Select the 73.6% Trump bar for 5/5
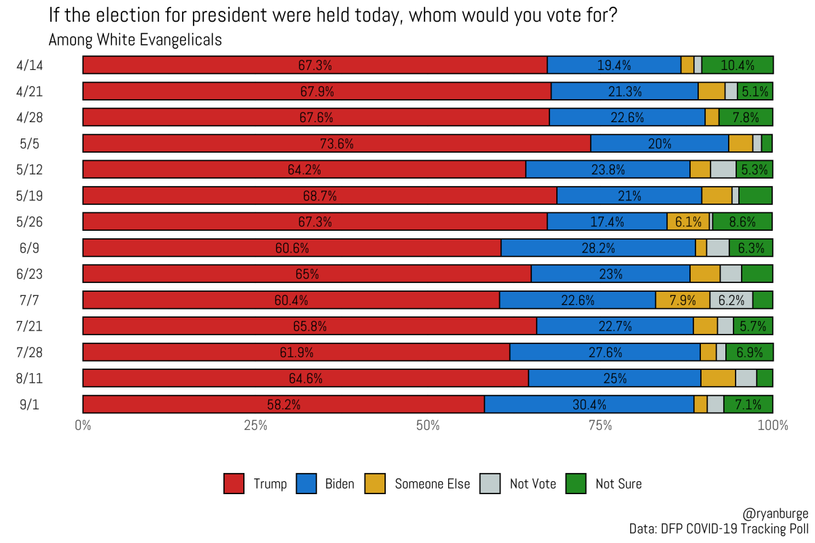Viewport: 815px width, 543px height. [x=337, y=143]
